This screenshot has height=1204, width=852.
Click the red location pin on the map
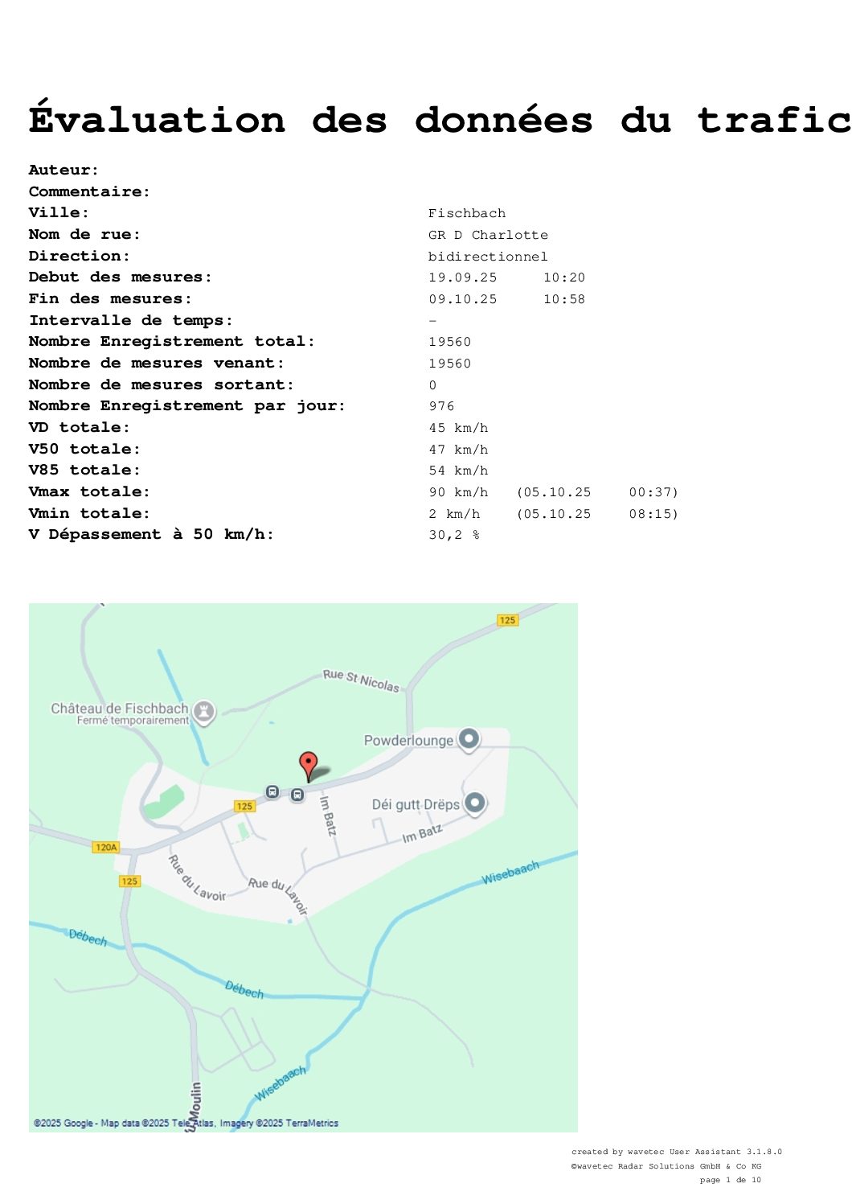point(308,766)
